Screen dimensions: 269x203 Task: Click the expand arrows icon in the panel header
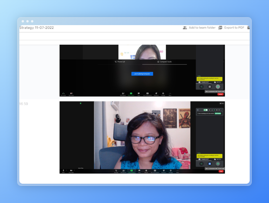coord(221,110)
